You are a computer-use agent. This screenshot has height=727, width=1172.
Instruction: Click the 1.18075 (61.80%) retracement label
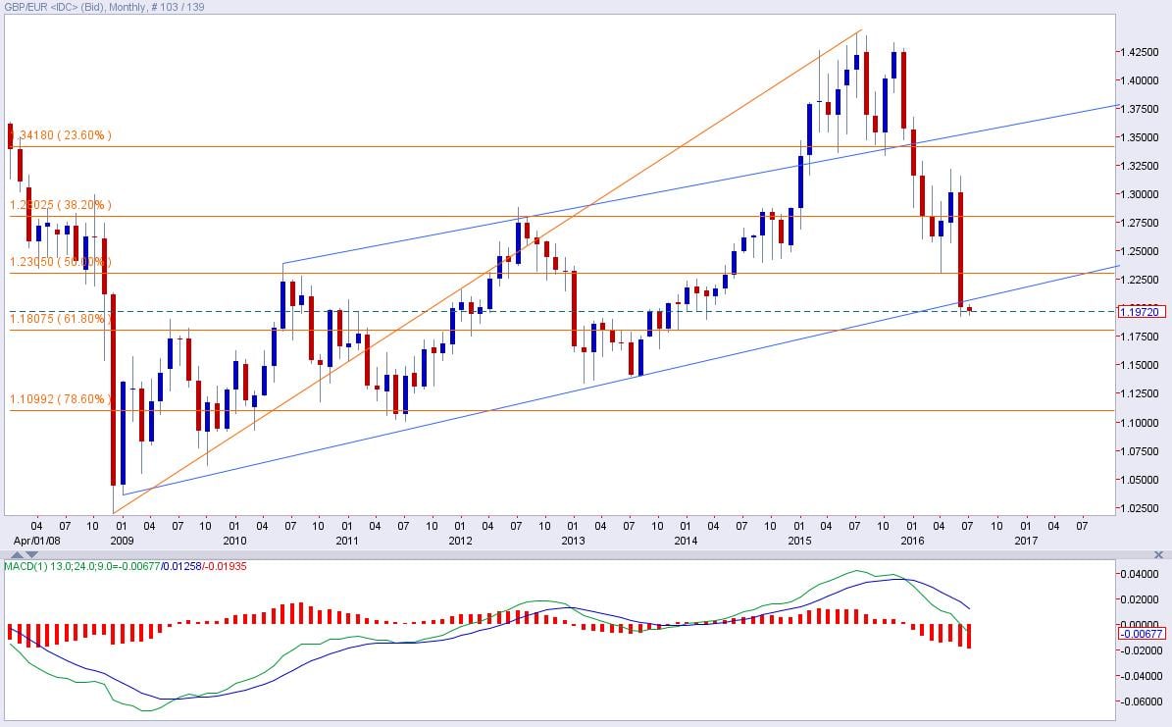click(61, 319)
